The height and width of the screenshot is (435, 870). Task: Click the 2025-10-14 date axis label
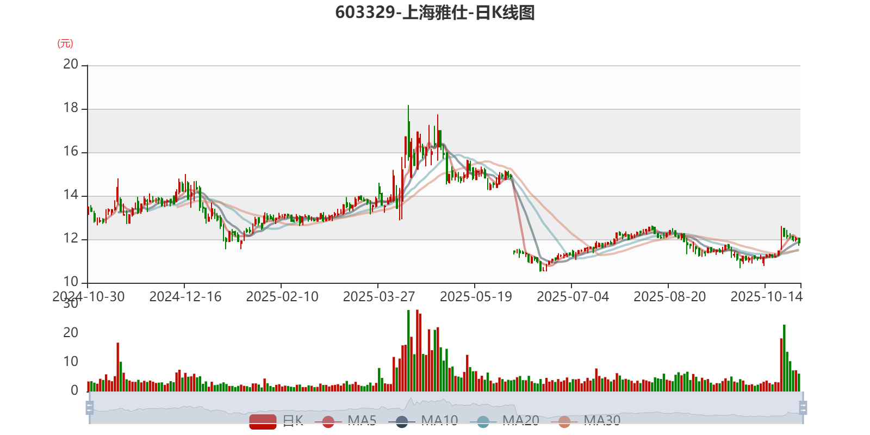tap(766, 296)
